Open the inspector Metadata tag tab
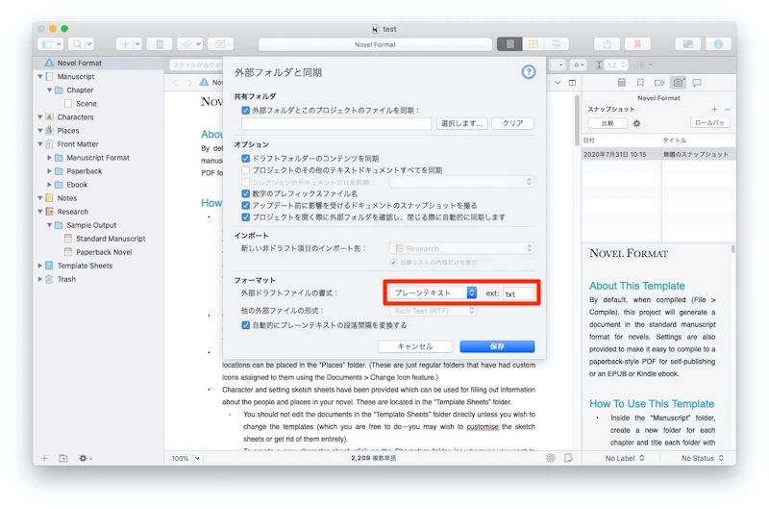This screenshot has width=769, height=509. [659, 83]
